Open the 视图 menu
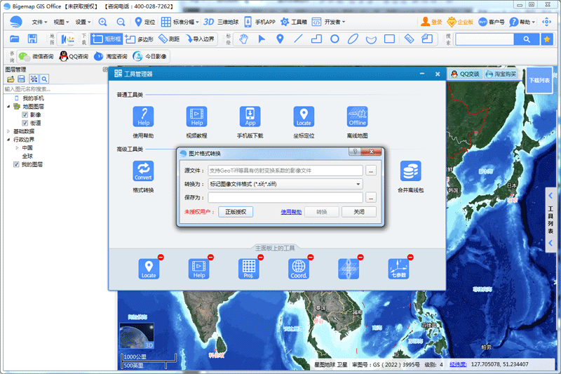The width and height of the screenshot is (561, 374). point(61,22)
